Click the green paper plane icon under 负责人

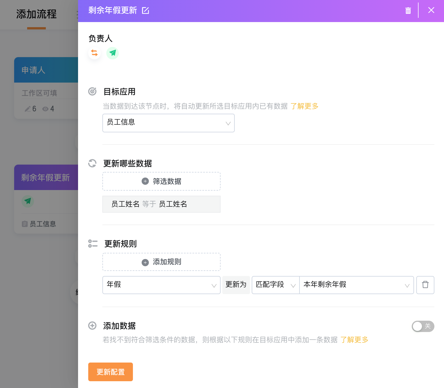coord(113,53)
